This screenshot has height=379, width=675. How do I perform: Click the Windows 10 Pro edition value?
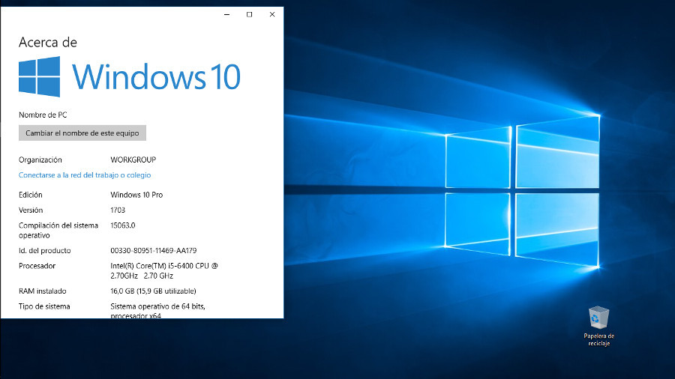tap(136, 195)
